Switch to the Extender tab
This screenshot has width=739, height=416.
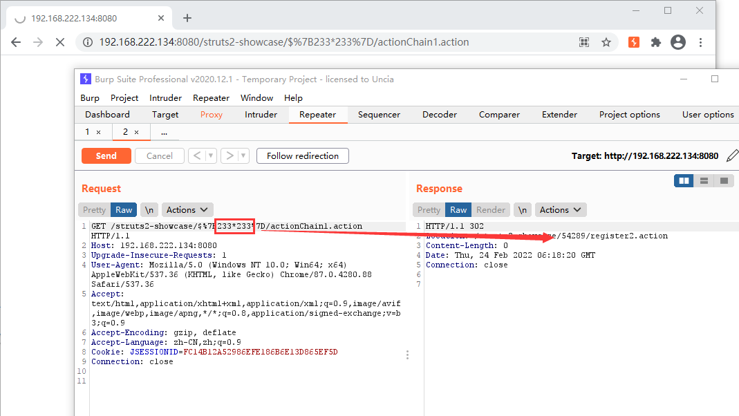pyautogui.click(x=559, y=115)
